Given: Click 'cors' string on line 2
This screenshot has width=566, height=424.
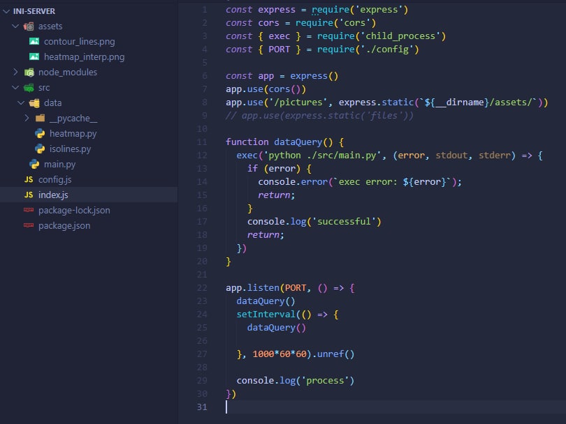Looking at the screenshot, I should tap(355, 23).
